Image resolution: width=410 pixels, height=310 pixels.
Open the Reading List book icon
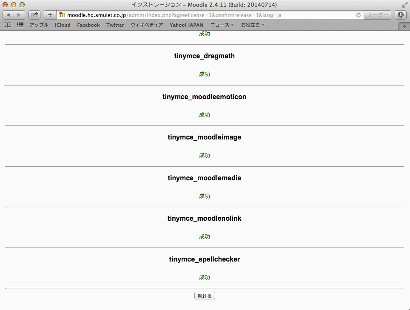8,25
